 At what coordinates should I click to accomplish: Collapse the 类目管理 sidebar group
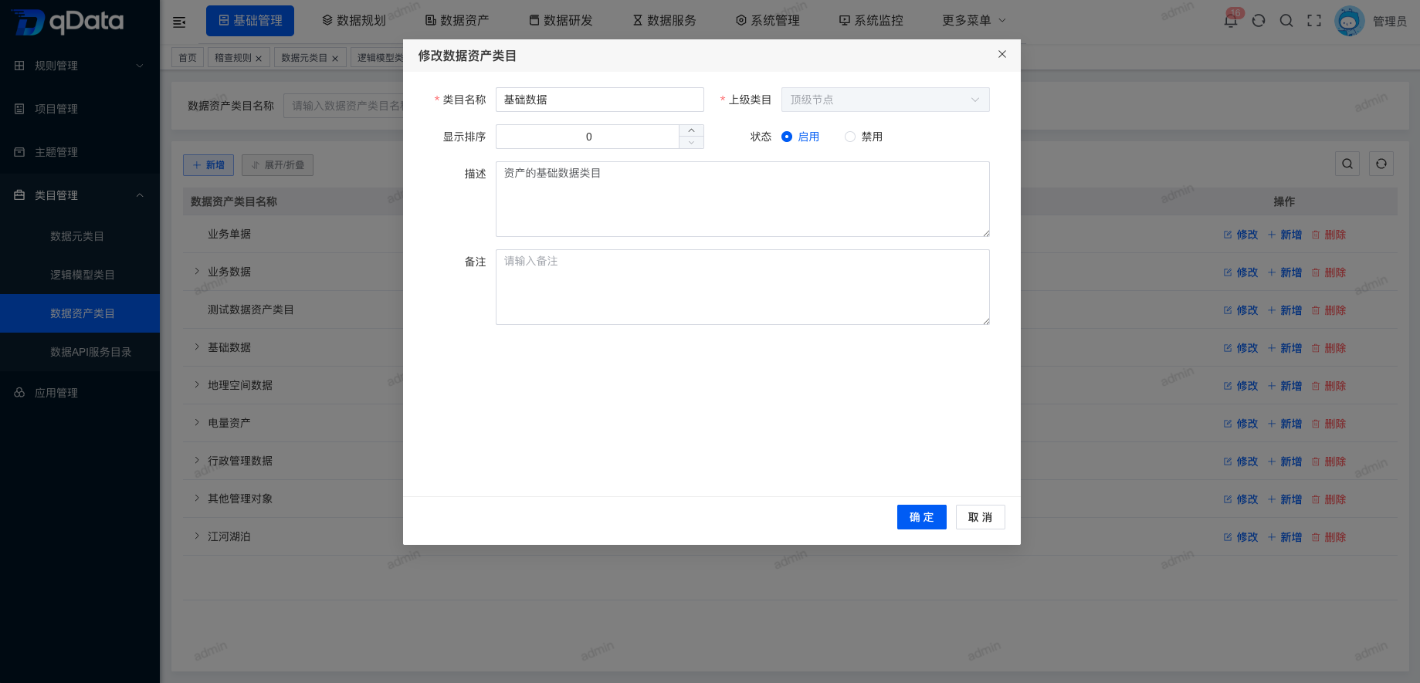(80, 195)
